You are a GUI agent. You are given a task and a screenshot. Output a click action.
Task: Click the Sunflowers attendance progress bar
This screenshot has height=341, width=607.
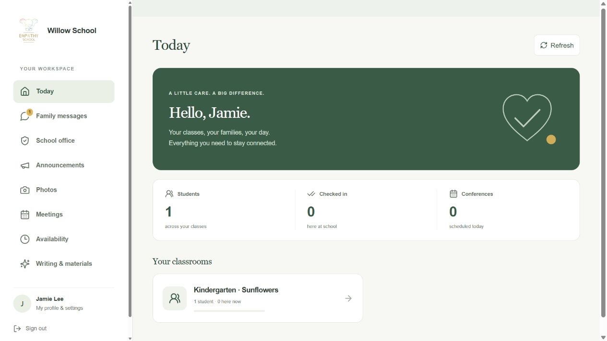[229, 311]
